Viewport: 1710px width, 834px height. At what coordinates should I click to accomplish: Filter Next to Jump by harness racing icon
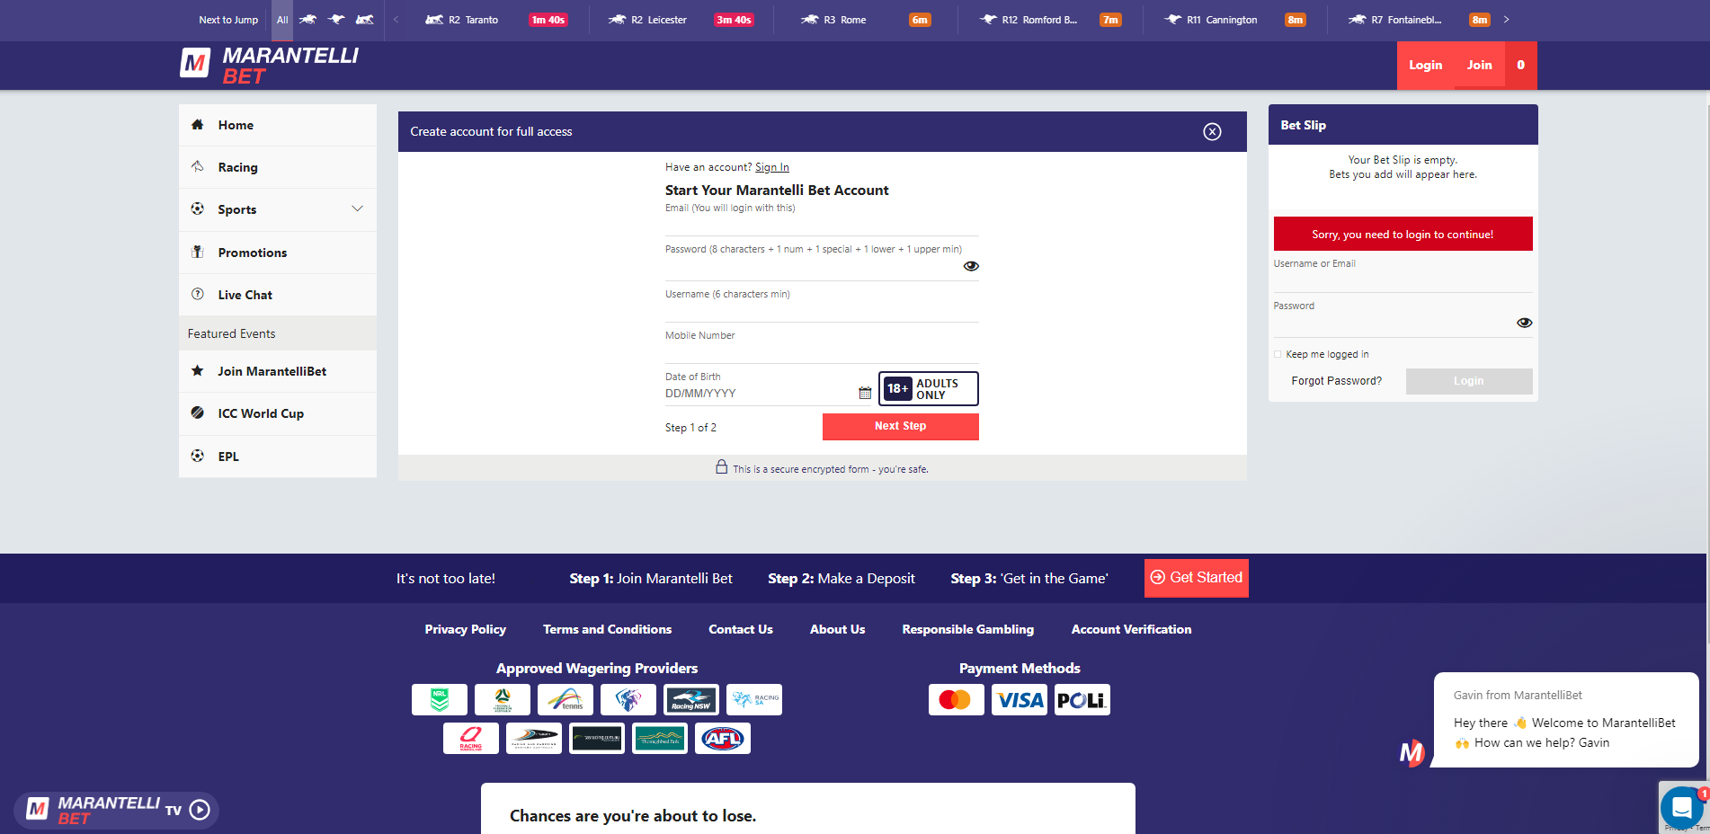364,20
